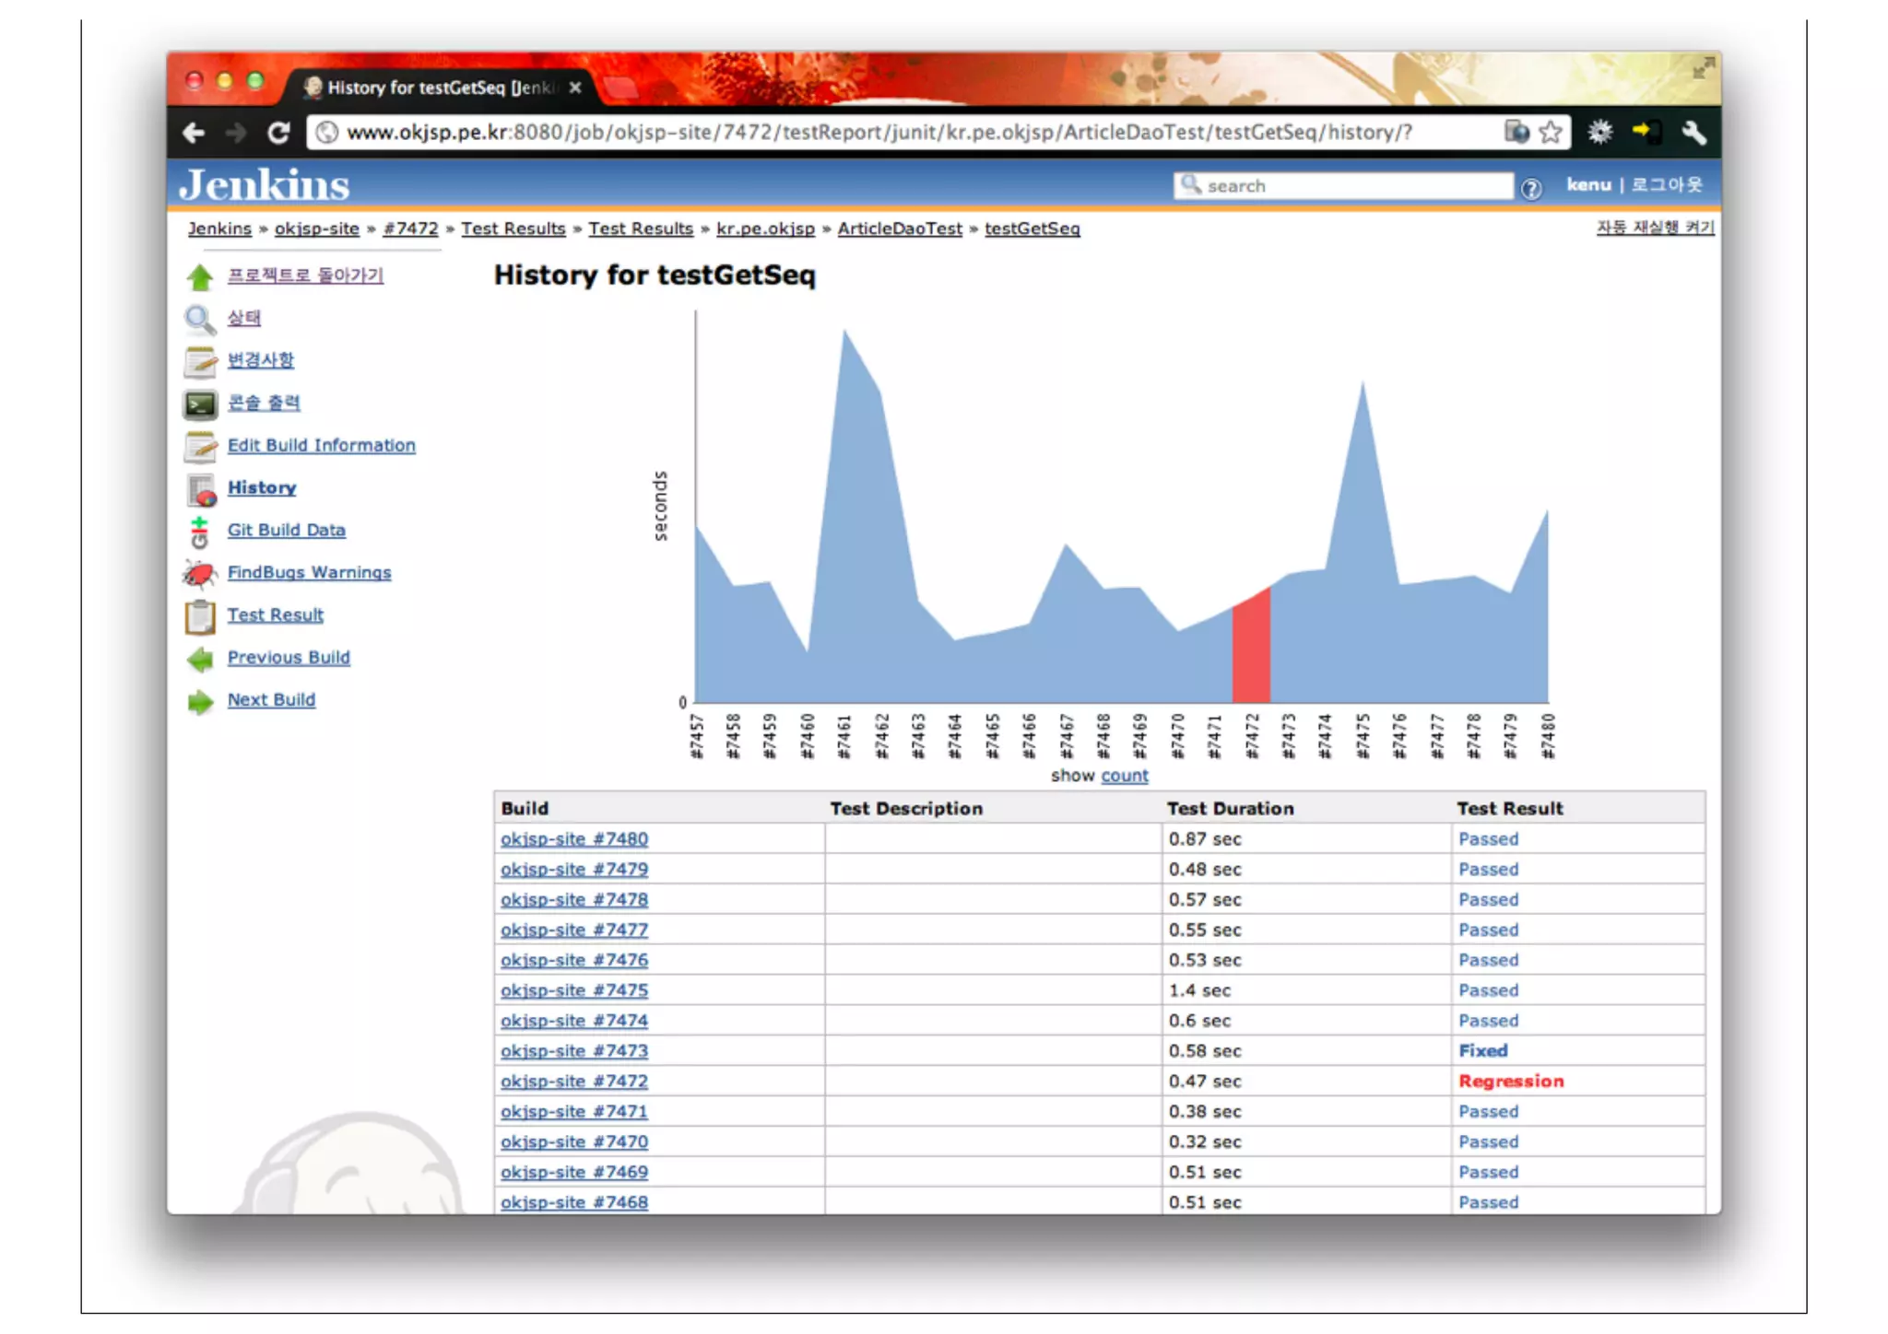Reload the page in browser toolbar
Image resolution: width=1888 pixels, height=1334 pixels.
[x=278, y=133]
